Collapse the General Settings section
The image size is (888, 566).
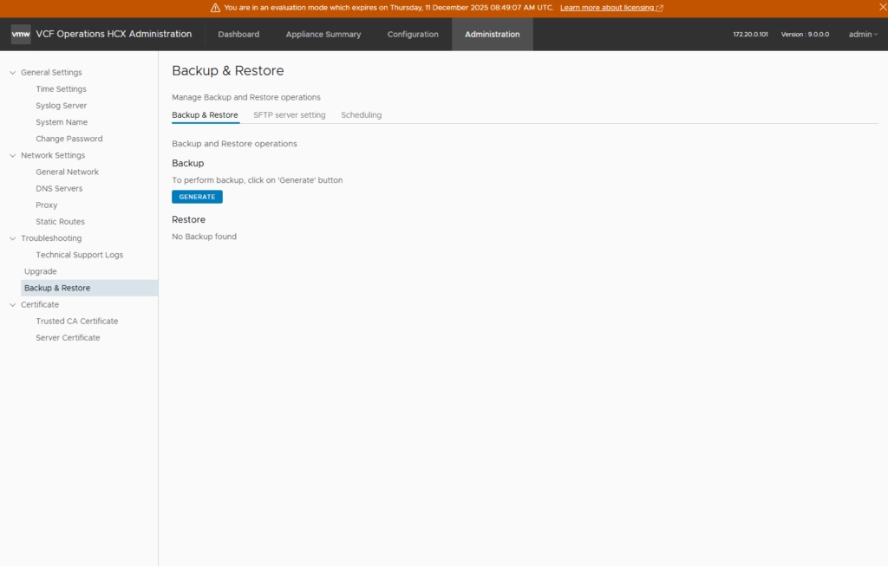click(12, 73)
